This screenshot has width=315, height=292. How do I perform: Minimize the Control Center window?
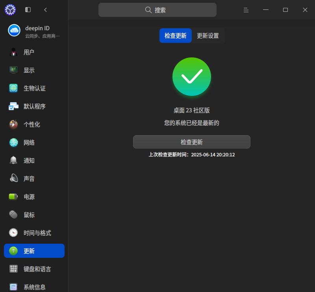[265, 9]
